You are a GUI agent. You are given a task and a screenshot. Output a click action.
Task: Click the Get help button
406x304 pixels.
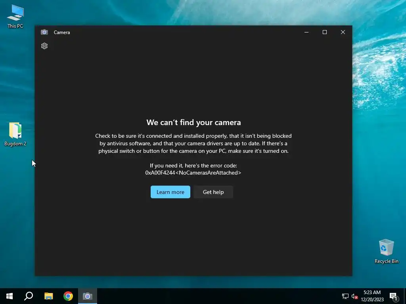pos(213,192)
